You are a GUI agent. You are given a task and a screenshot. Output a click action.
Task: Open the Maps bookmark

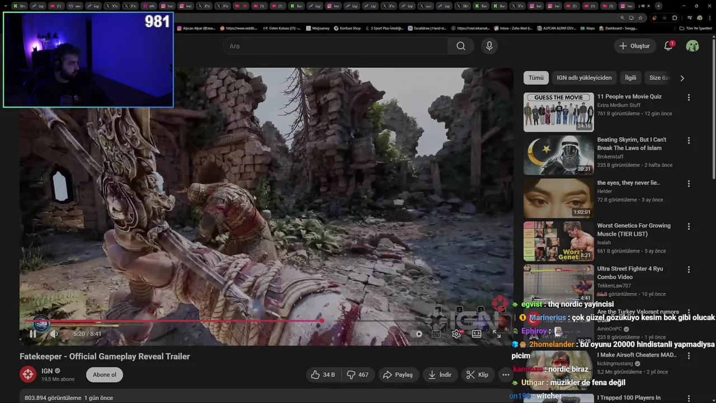coord(588,28)
